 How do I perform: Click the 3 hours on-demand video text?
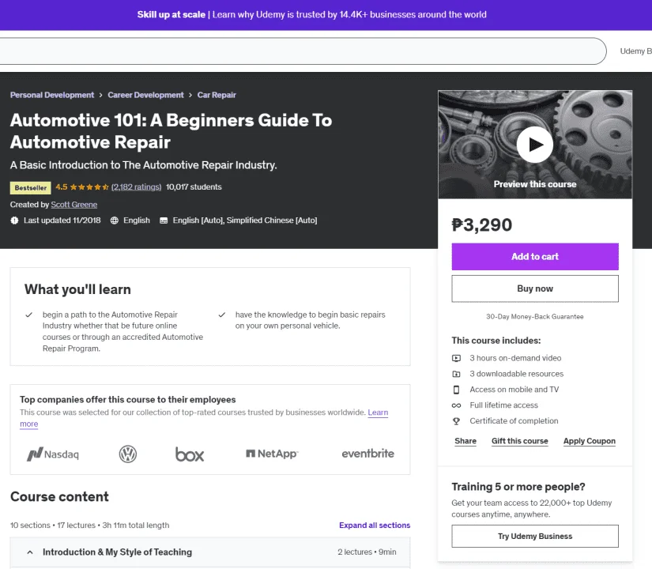click(515, 358)
